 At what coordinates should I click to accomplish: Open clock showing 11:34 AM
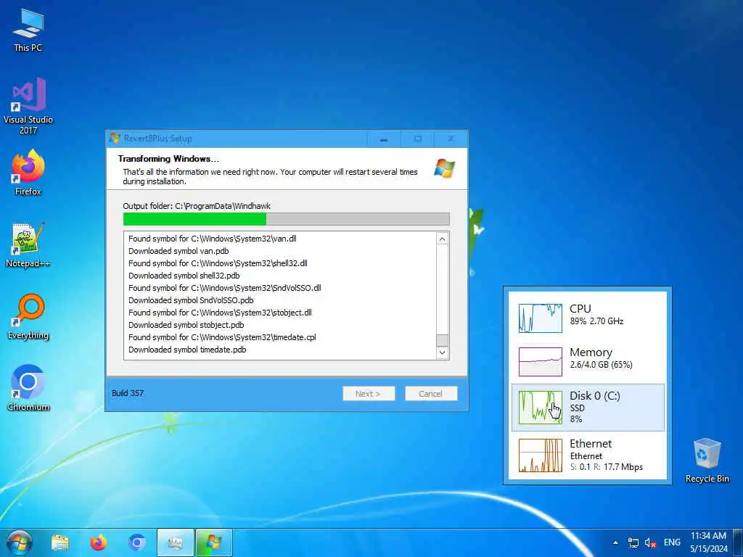[x=708, y=542]
